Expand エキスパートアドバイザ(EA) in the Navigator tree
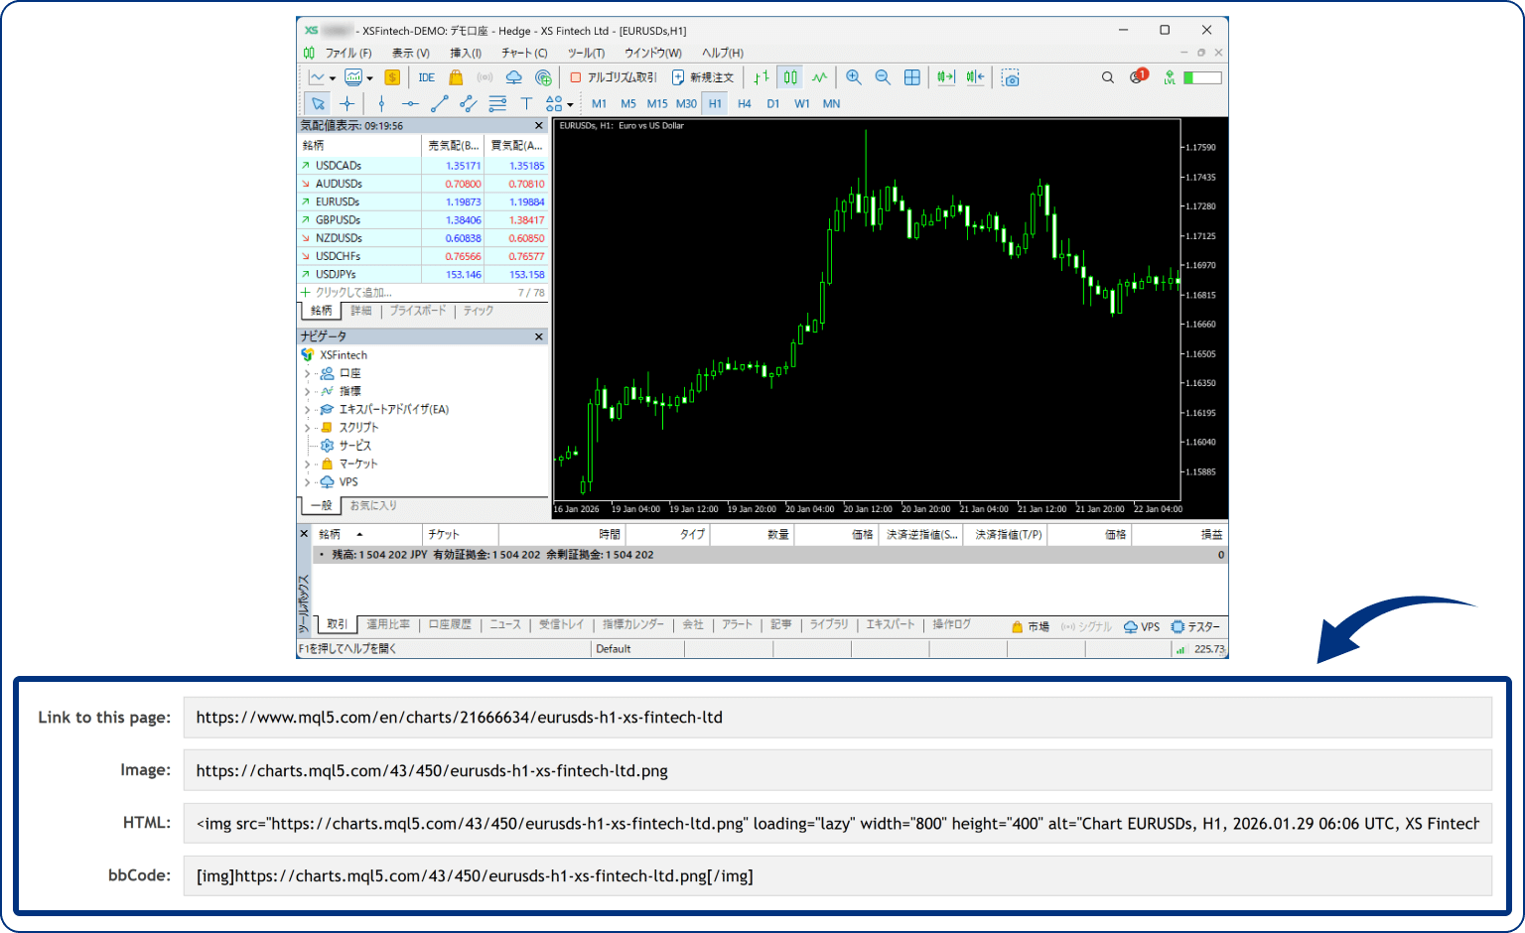Image resolution: width=1525 pixels, height=933 pixels. point(308,409)
